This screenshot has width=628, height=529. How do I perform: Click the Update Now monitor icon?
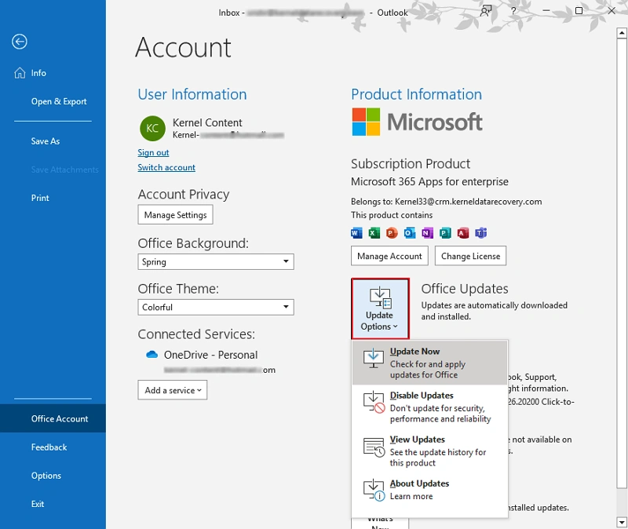(x=374, y=358)
